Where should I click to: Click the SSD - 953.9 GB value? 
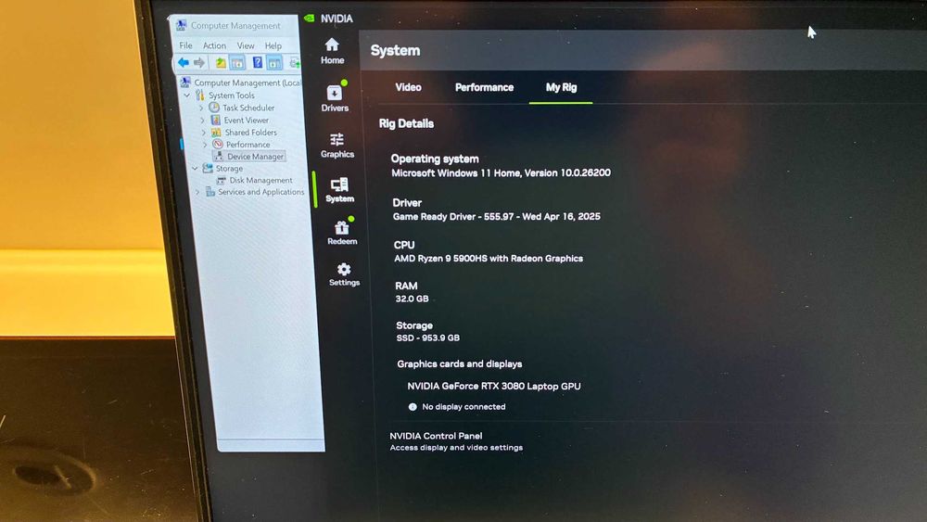click(428, 338)
